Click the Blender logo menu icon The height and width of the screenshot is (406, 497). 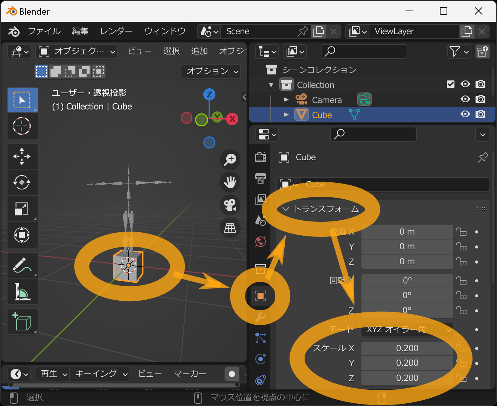tap(14, 32)
